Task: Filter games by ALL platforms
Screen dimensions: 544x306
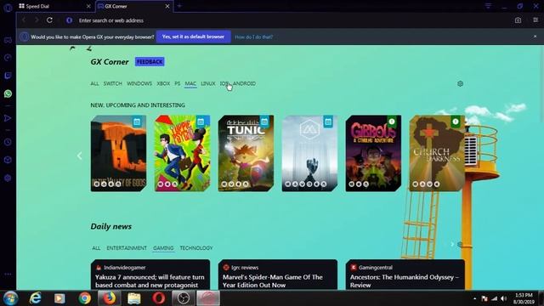Action: pyautogui.click(x=94, y=83)
